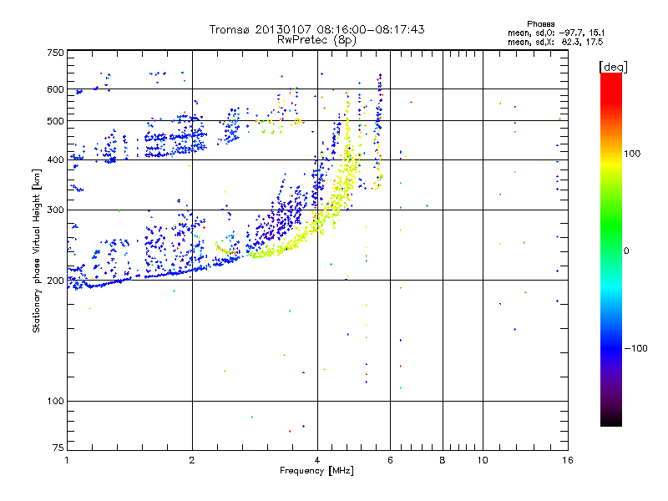The height and width of the screenshot is (501, 668).
Task: Click the 'RwPretec (8p)' subtitle
Action: pyautogui.click(x=316, y=40)
